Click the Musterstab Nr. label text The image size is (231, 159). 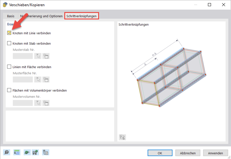[x=24, y=50]
